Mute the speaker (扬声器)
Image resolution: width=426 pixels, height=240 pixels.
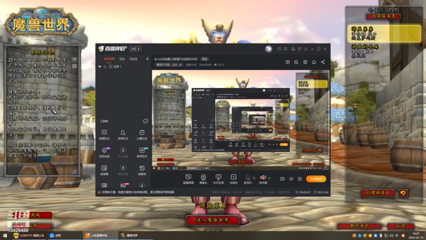tap(263, 179)
